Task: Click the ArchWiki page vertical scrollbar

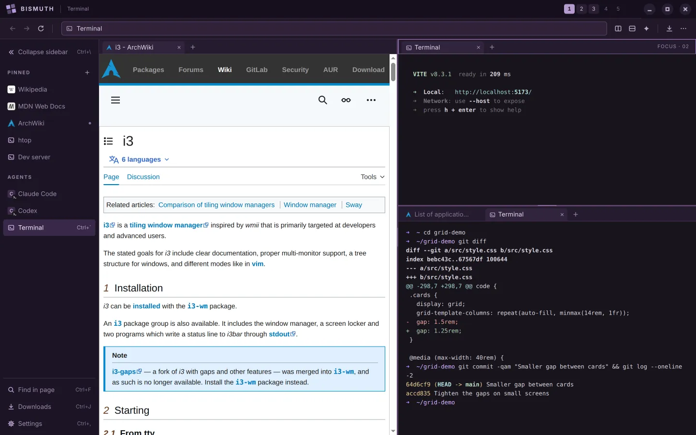Action: click(393, 72)
